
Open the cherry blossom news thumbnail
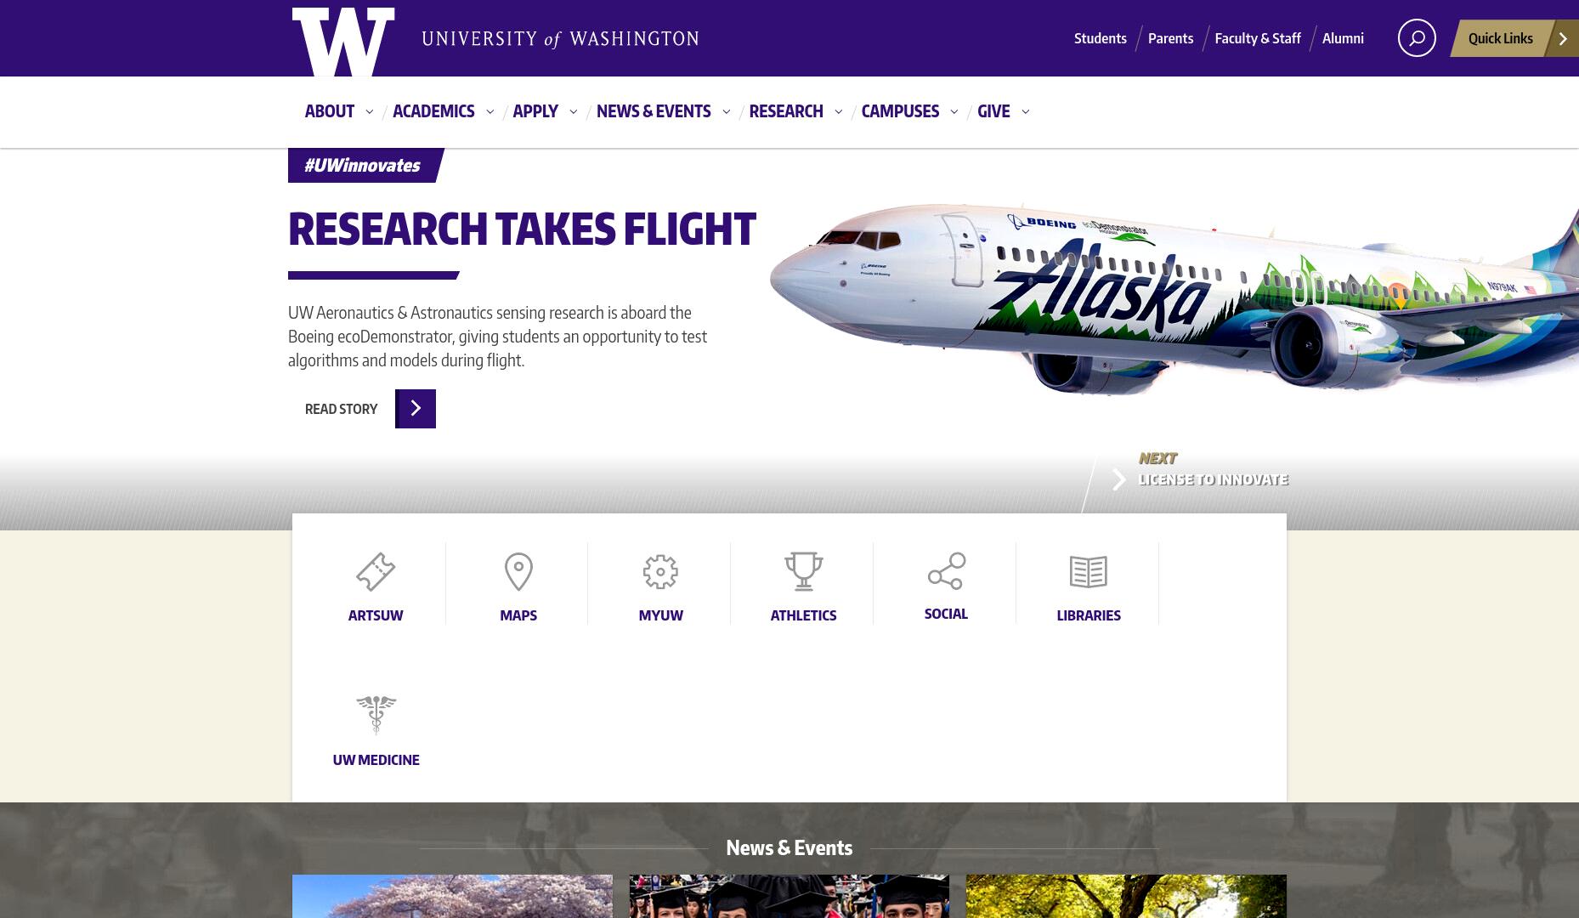coord(452,896)
